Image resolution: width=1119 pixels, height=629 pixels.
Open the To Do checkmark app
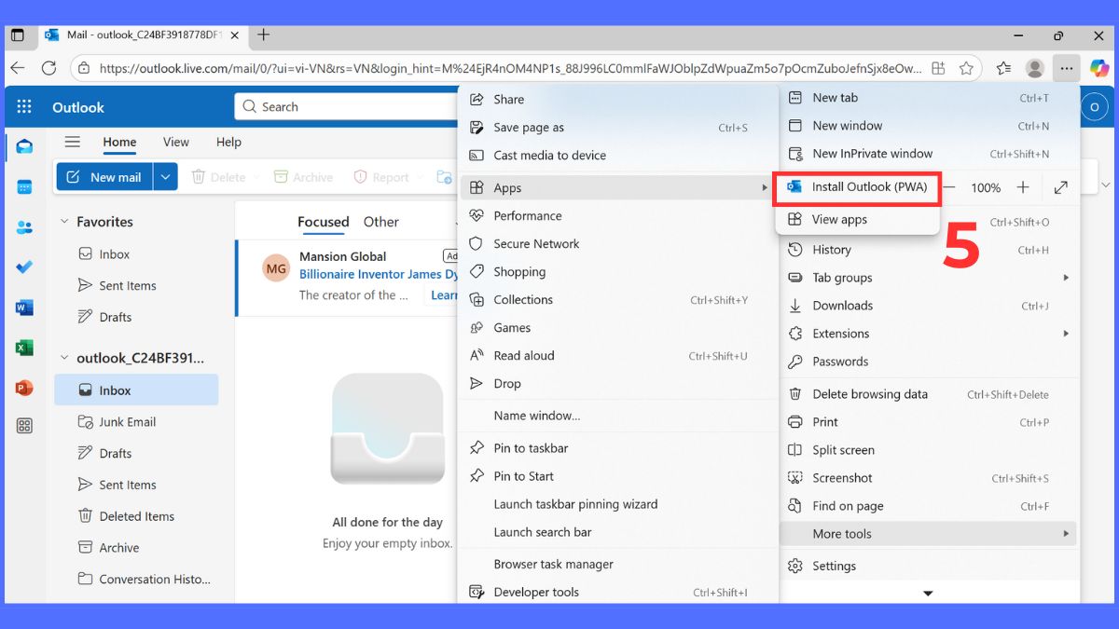coord(24,267)
